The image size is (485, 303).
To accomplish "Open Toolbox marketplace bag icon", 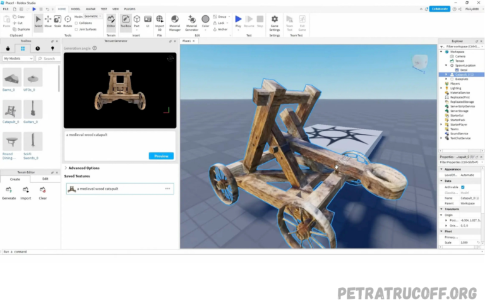I will (8, 49).
